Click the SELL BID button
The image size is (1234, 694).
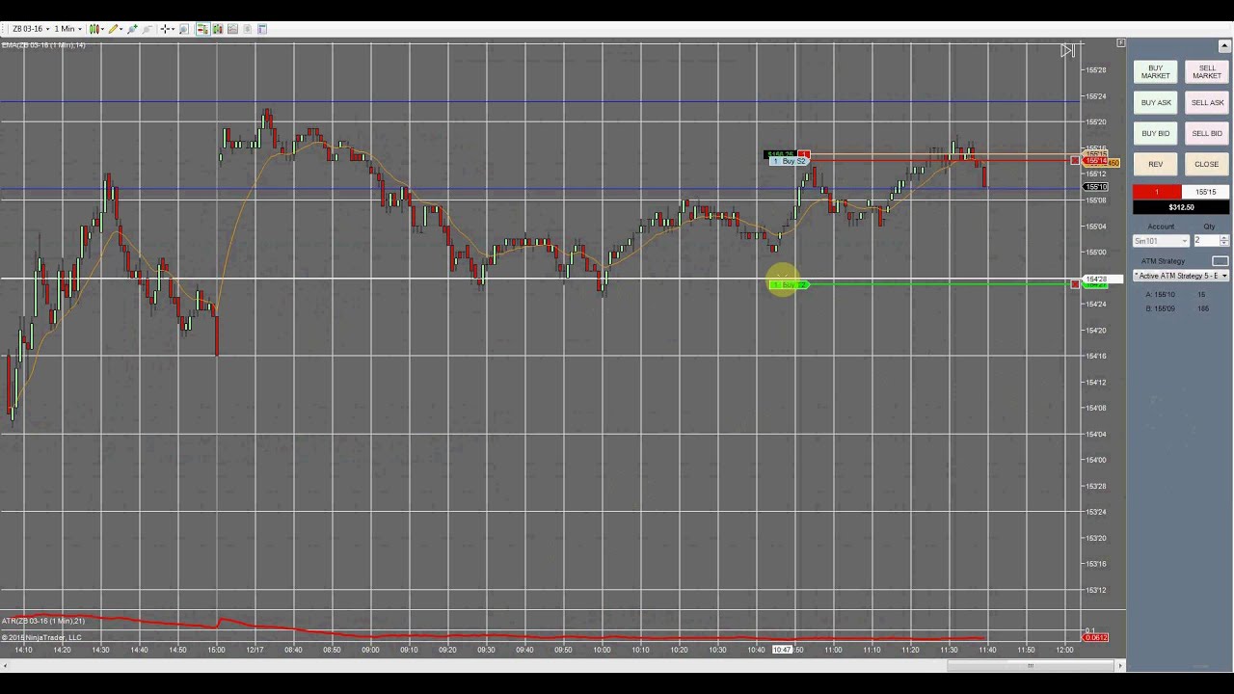[1206, 134]
